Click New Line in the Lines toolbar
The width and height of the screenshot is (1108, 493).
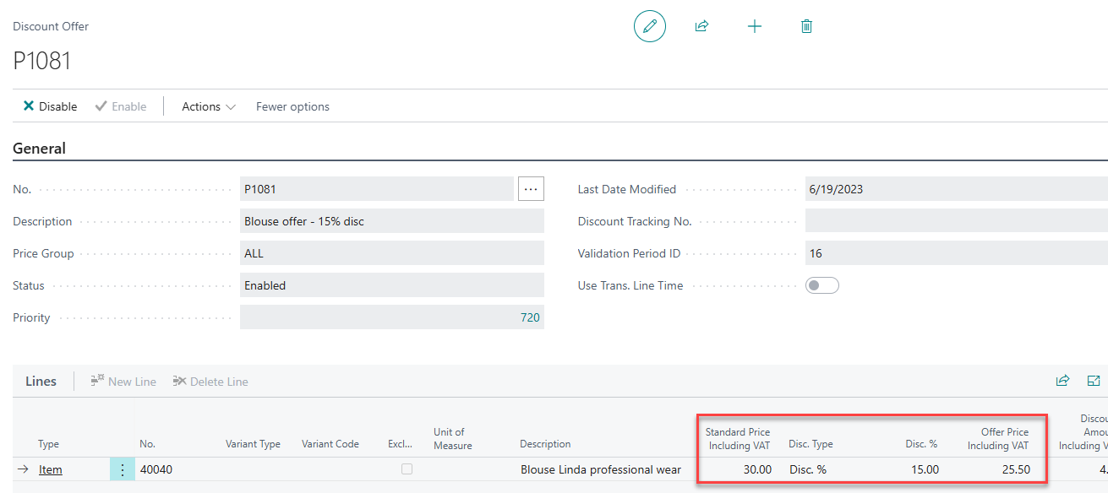pyautogui.click(x=123, y=382)
